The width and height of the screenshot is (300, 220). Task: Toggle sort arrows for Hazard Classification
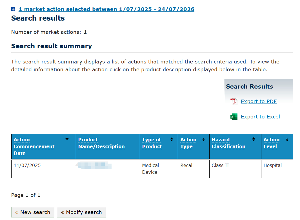coord(254,139)
